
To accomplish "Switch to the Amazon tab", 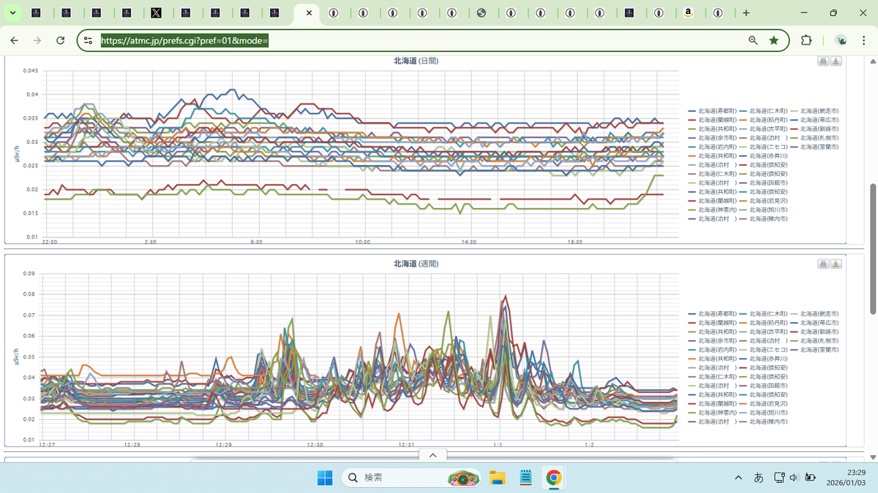I will coord(688,12).
